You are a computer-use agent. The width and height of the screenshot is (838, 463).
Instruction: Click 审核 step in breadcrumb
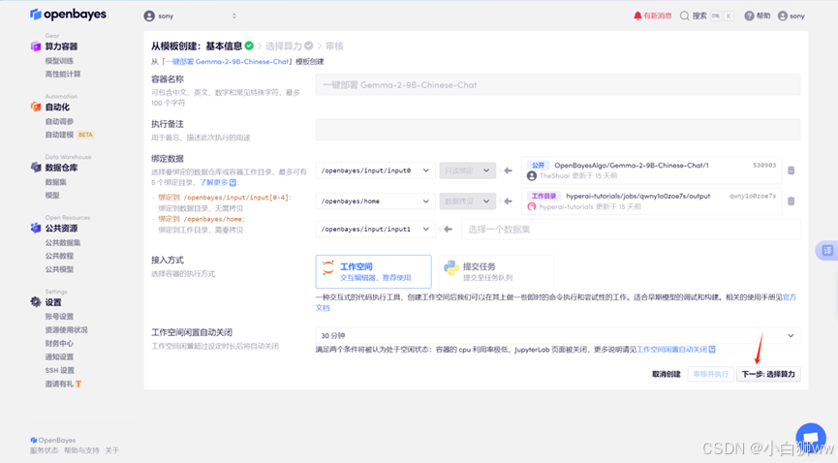pyautogui.click(x=334, y=46)
